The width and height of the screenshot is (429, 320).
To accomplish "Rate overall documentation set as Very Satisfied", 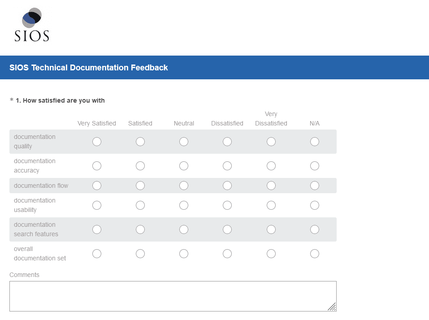I will point(97,254).
